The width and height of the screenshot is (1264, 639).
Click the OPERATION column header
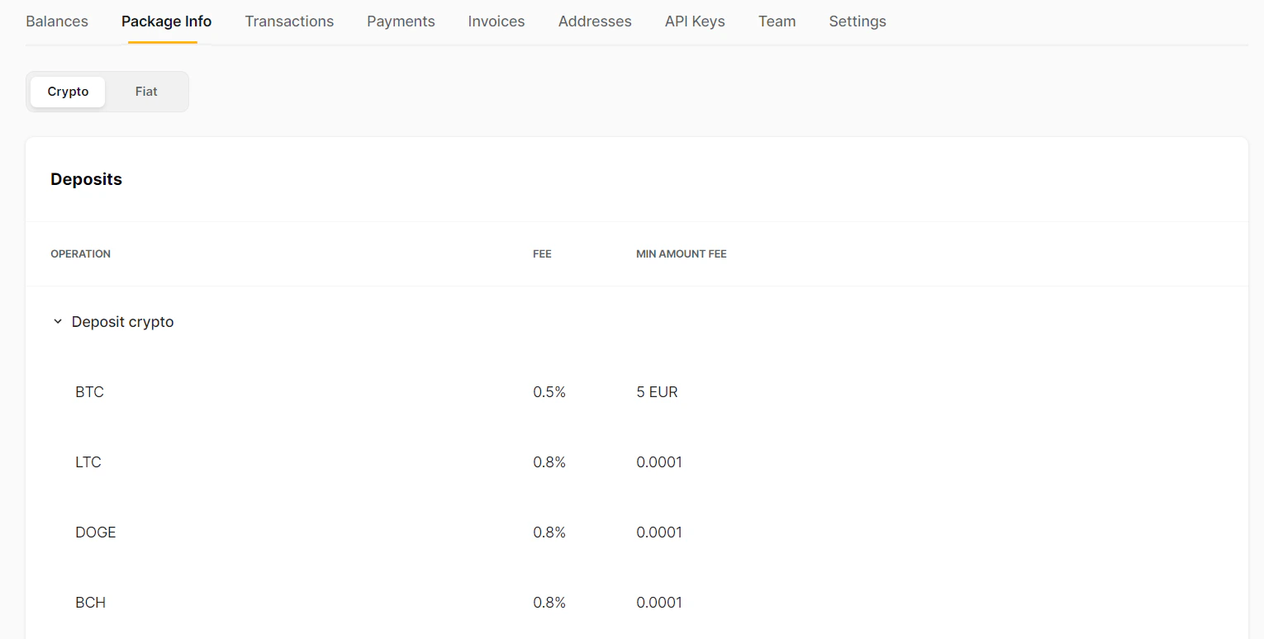click(80, 254)
